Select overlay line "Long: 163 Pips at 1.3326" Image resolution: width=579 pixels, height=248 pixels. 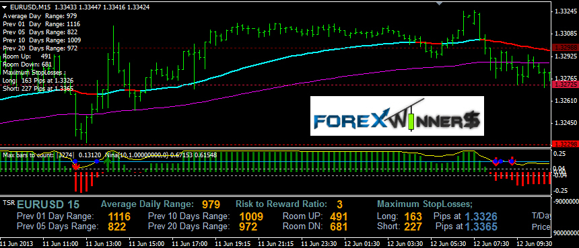pos(38,81)
